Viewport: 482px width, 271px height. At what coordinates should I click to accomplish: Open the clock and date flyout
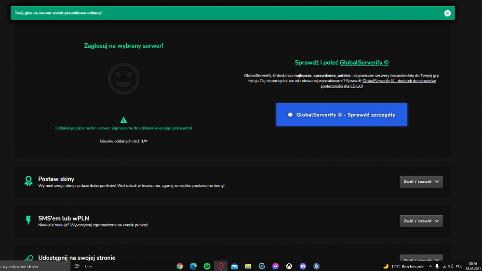coord(473,266)
